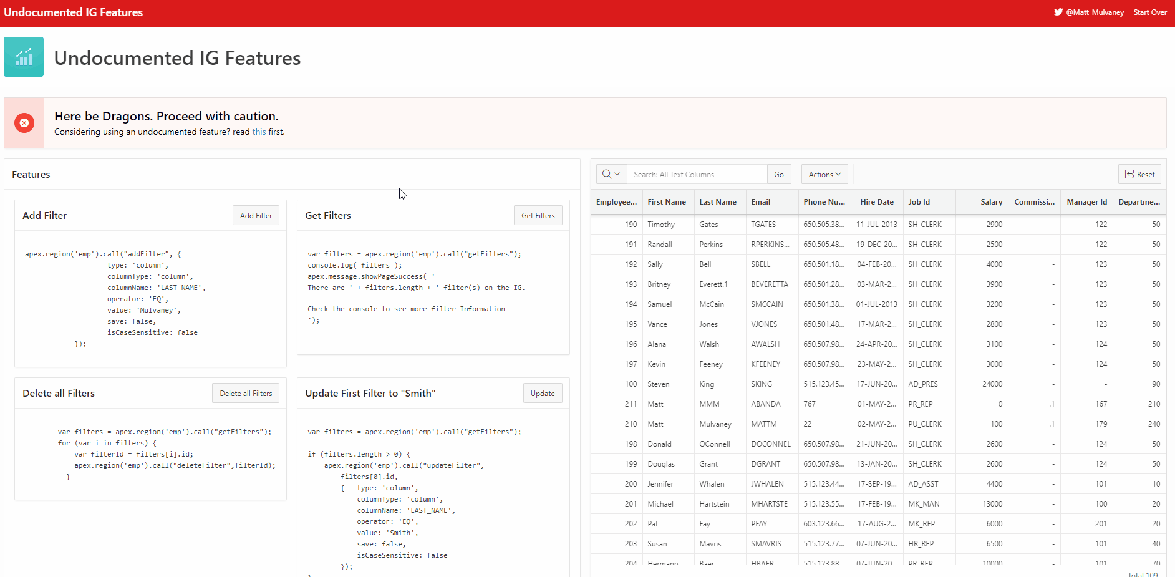Select the employee id cell '190'

point(616,225)
